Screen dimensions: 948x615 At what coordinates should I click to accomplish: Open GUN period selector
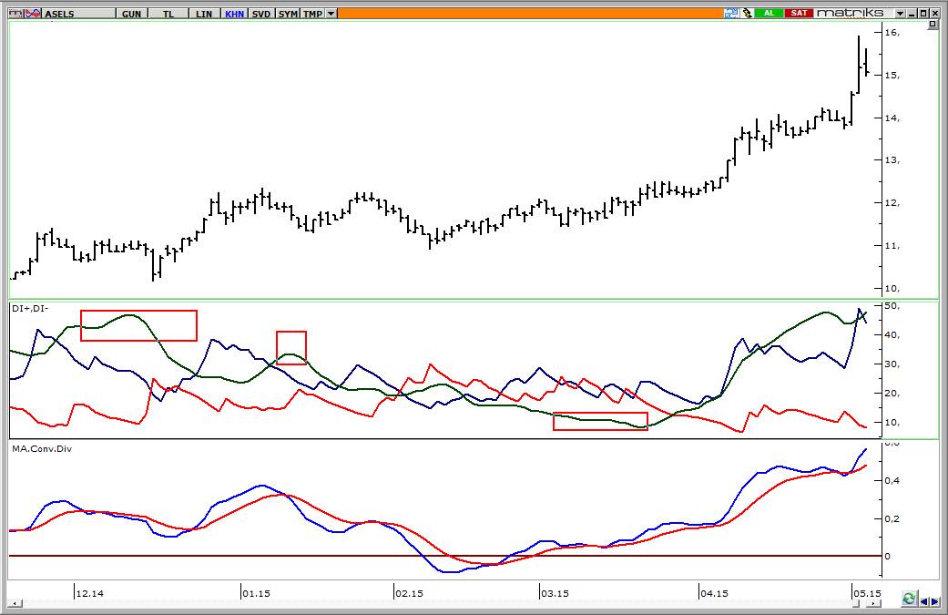pyautogui.click(x=131, y=14)
